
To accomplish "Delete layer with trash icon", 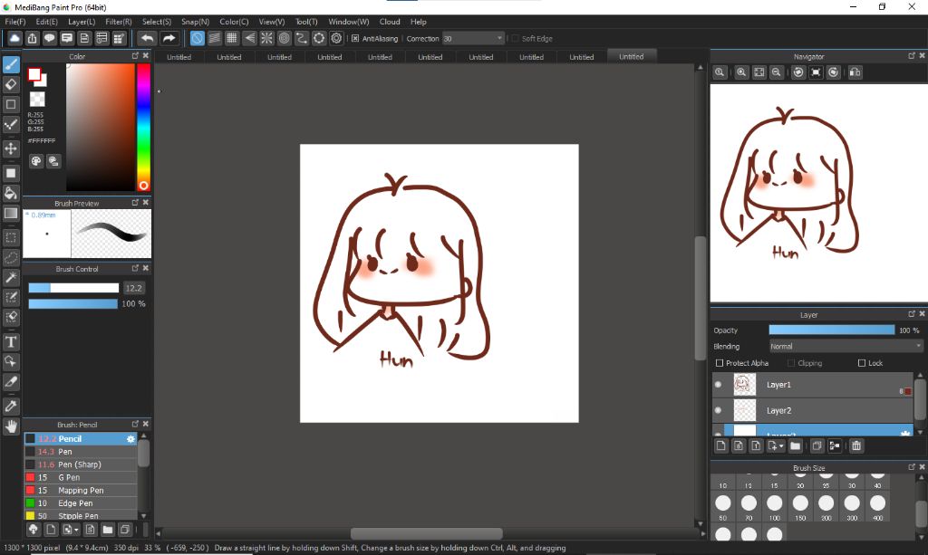I will click(x=855, y=445).
